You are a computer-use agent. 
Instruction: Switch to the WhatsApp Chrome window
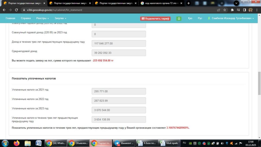point(56,143)
